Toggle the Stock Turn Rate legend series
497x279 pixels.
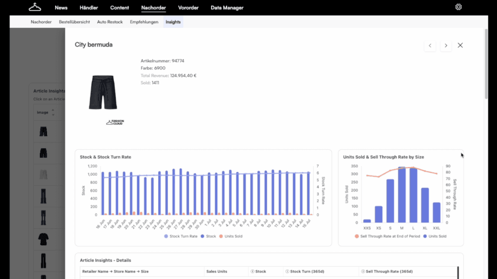(181, 236)
